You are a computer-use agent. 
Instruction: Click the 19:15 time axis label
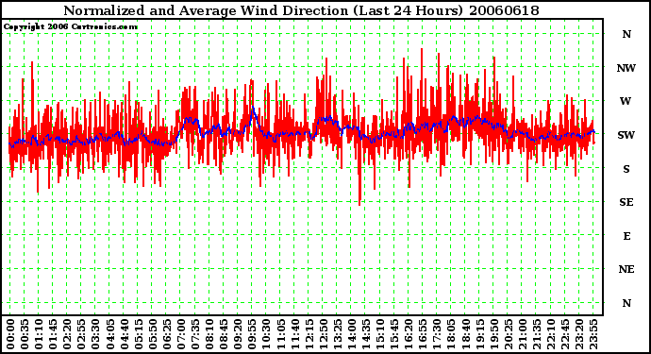[x=480, y=334]
